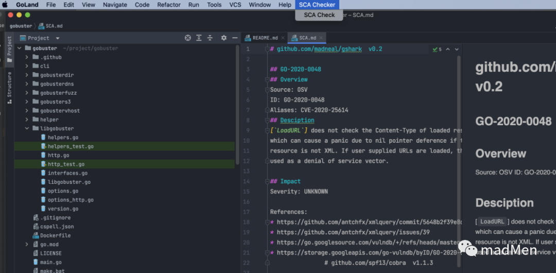Fold the Impact section on line 14
This screenshot has width=556, height=273.
pos(267,181)
